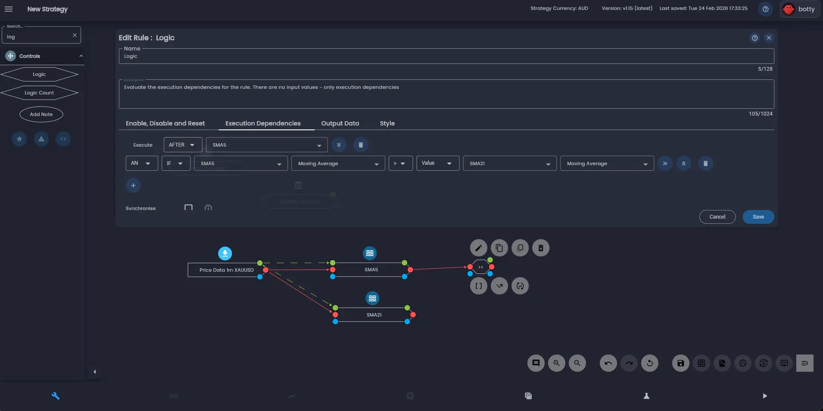Clear the sidebar search field with the X
The width and height of the screenshot is (823, 411).
click(x=75, y=35)
